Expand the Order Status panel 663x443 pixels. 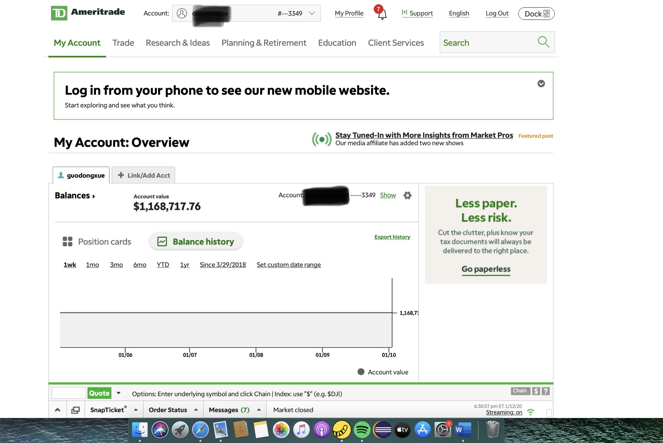pyautogui.click(x=196, y=410)
